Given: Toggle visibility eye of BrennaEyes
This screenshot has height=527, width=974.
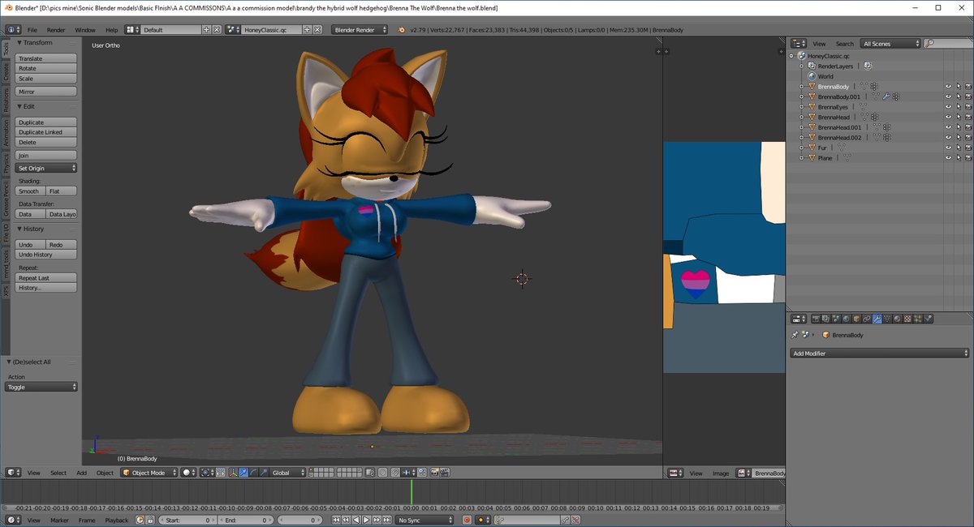Looking at the screenshot, I should pyautogui.click(x=948, y=107).
